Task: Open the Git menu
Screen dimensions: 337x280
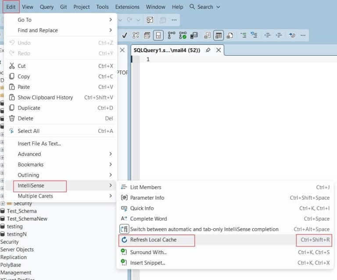Action: click(63, 7)
